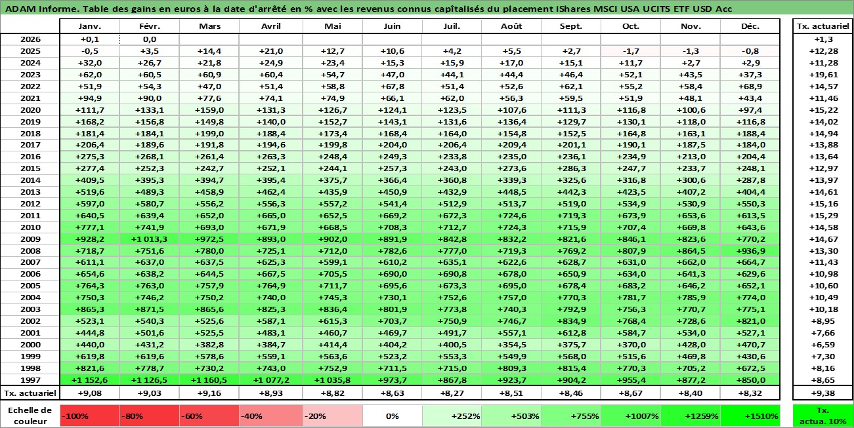Click the 'Tx. actua. 10%' green box
854x428 pixels.
click(x=823, y=416)
